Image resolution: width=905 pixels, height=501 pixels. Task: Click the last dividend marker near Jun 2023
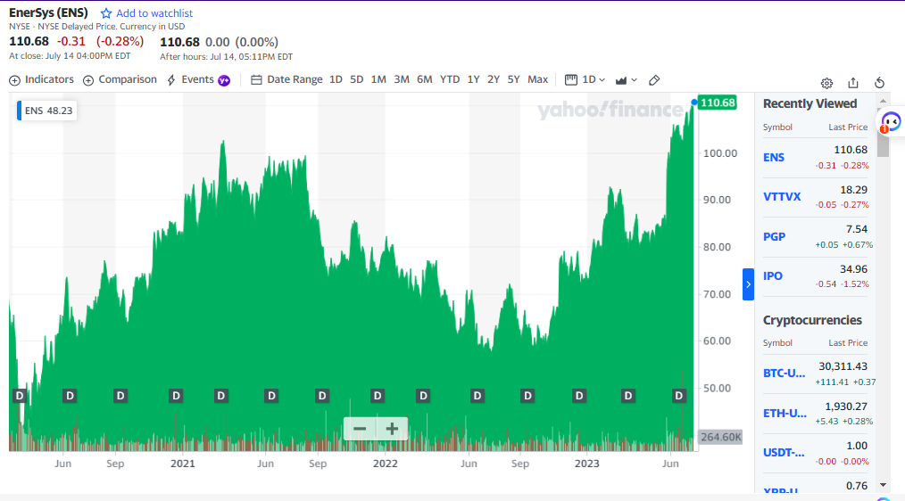click(x=678, y=396)
